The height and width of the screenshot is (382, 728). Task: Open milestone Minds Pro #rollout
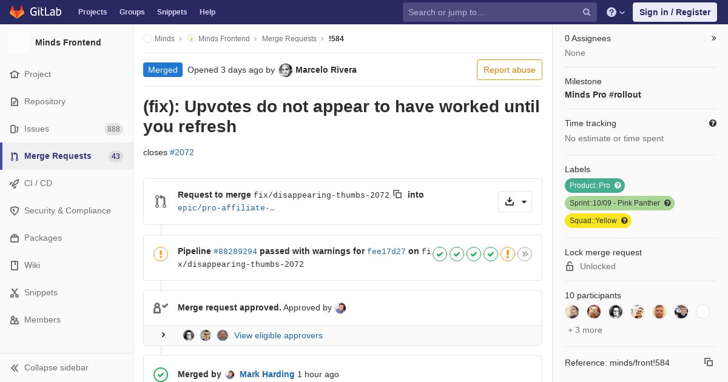[x=603, y=95]
